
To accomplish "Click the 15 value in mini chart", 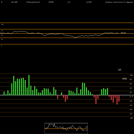I will (86, 130).
